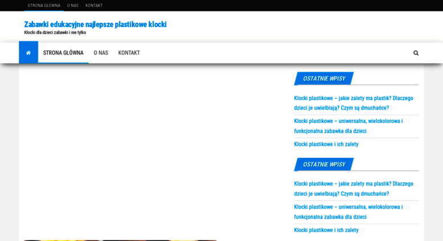The height and width of the screenshot is (241, 443).
Task: Click the second OSTATNIE WPISY heading
Action: click(x=324, y=164)
